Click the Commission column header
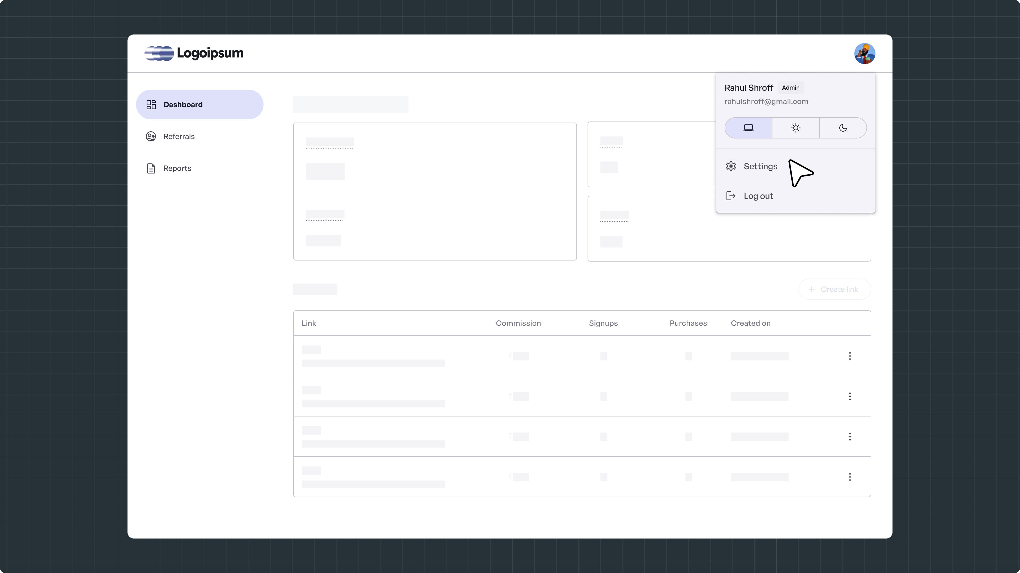 (518, 323)
